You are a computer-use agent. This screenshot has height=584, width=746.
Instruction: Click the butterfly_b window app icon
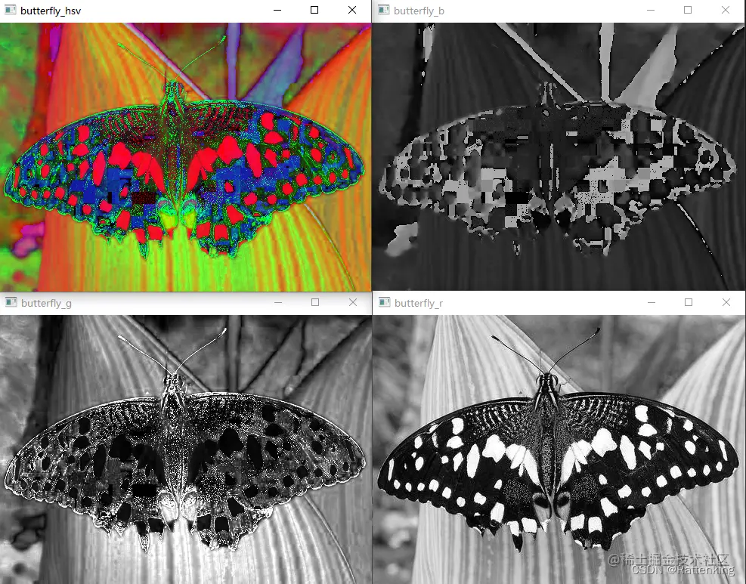[384, 10]
